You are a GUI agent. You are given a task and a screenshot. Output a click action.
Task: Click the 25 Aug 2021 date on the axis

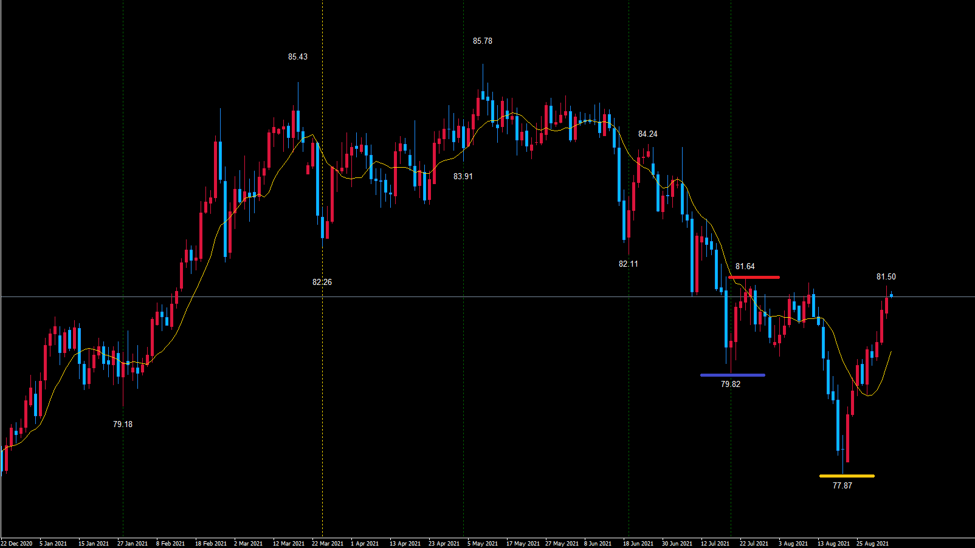point(872,544)
